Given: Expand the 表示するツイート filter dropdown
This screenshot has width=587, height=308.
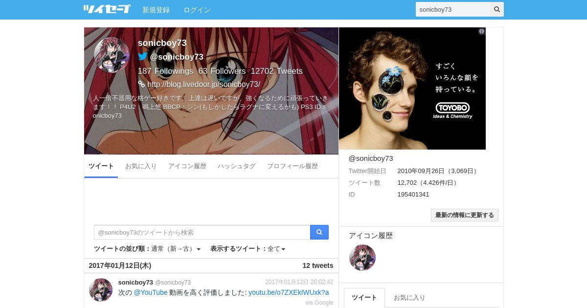Looking at the screenshot, I should 248,249.
